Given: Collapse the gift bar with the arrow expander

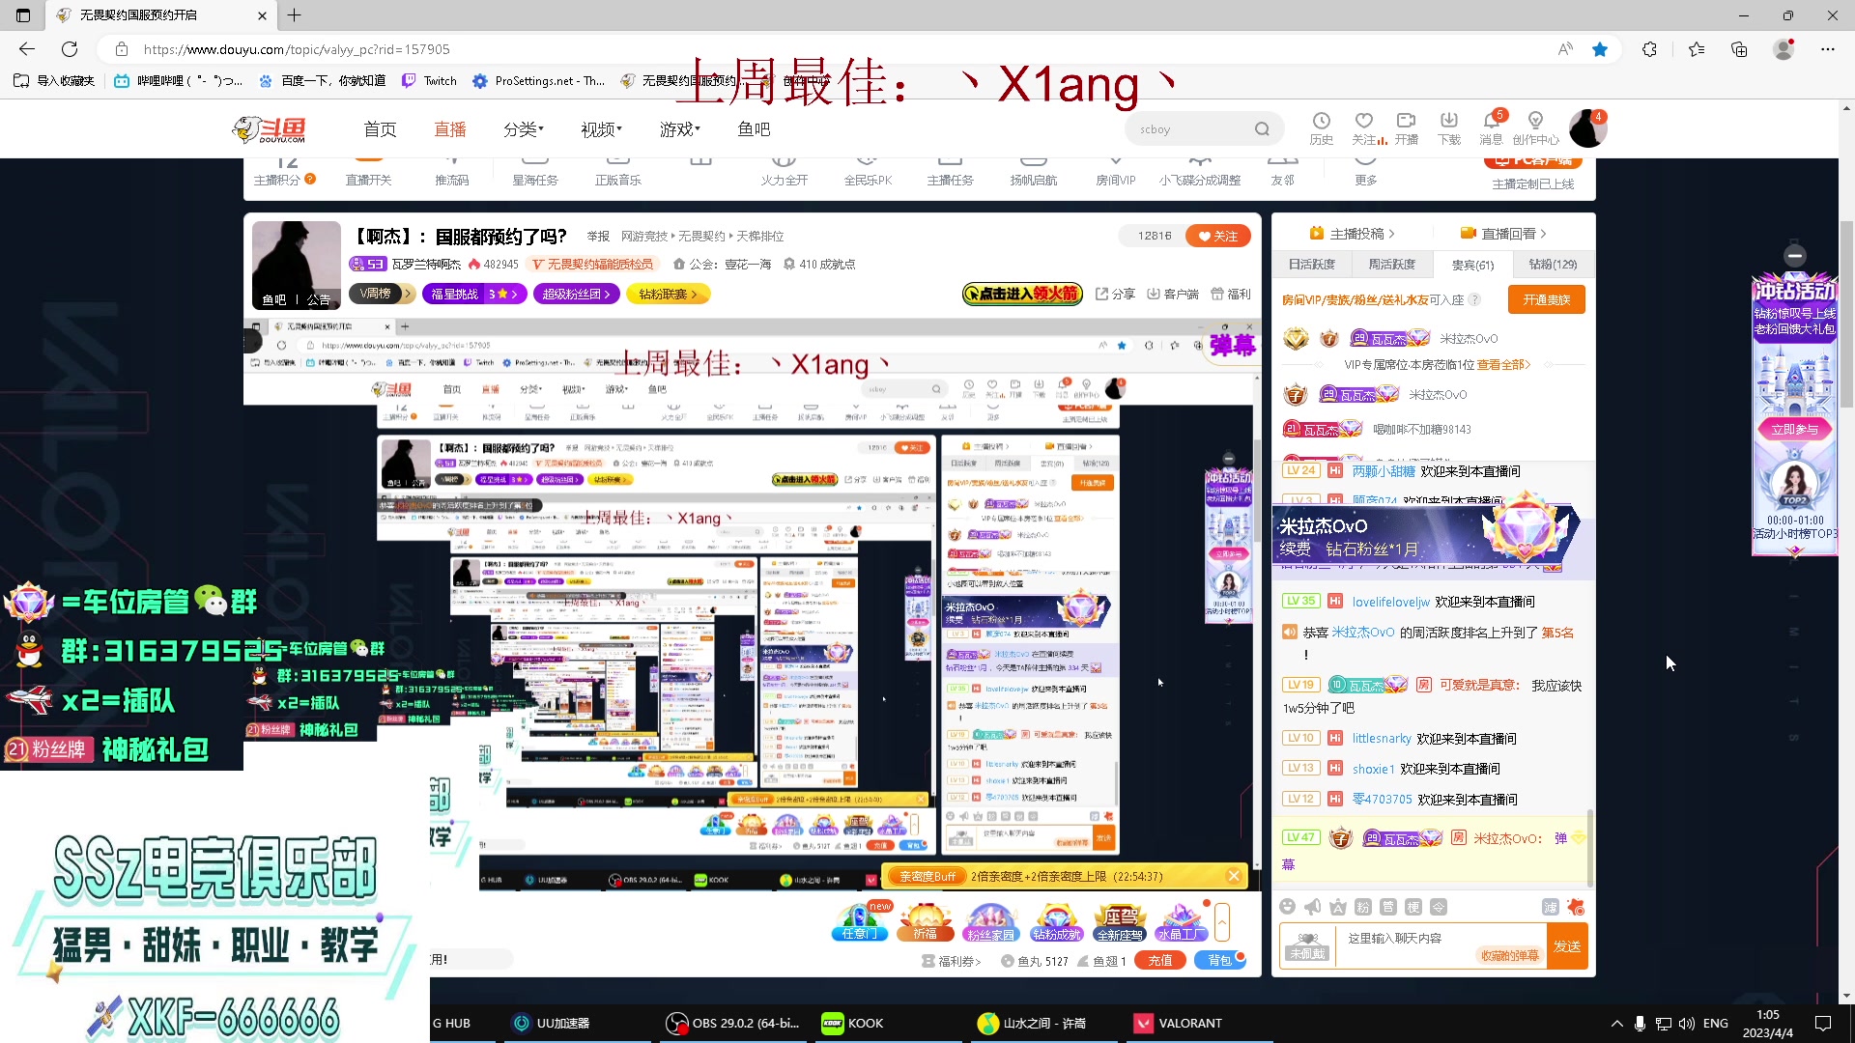Looking at the screenshot, I should pos(1221,921).
